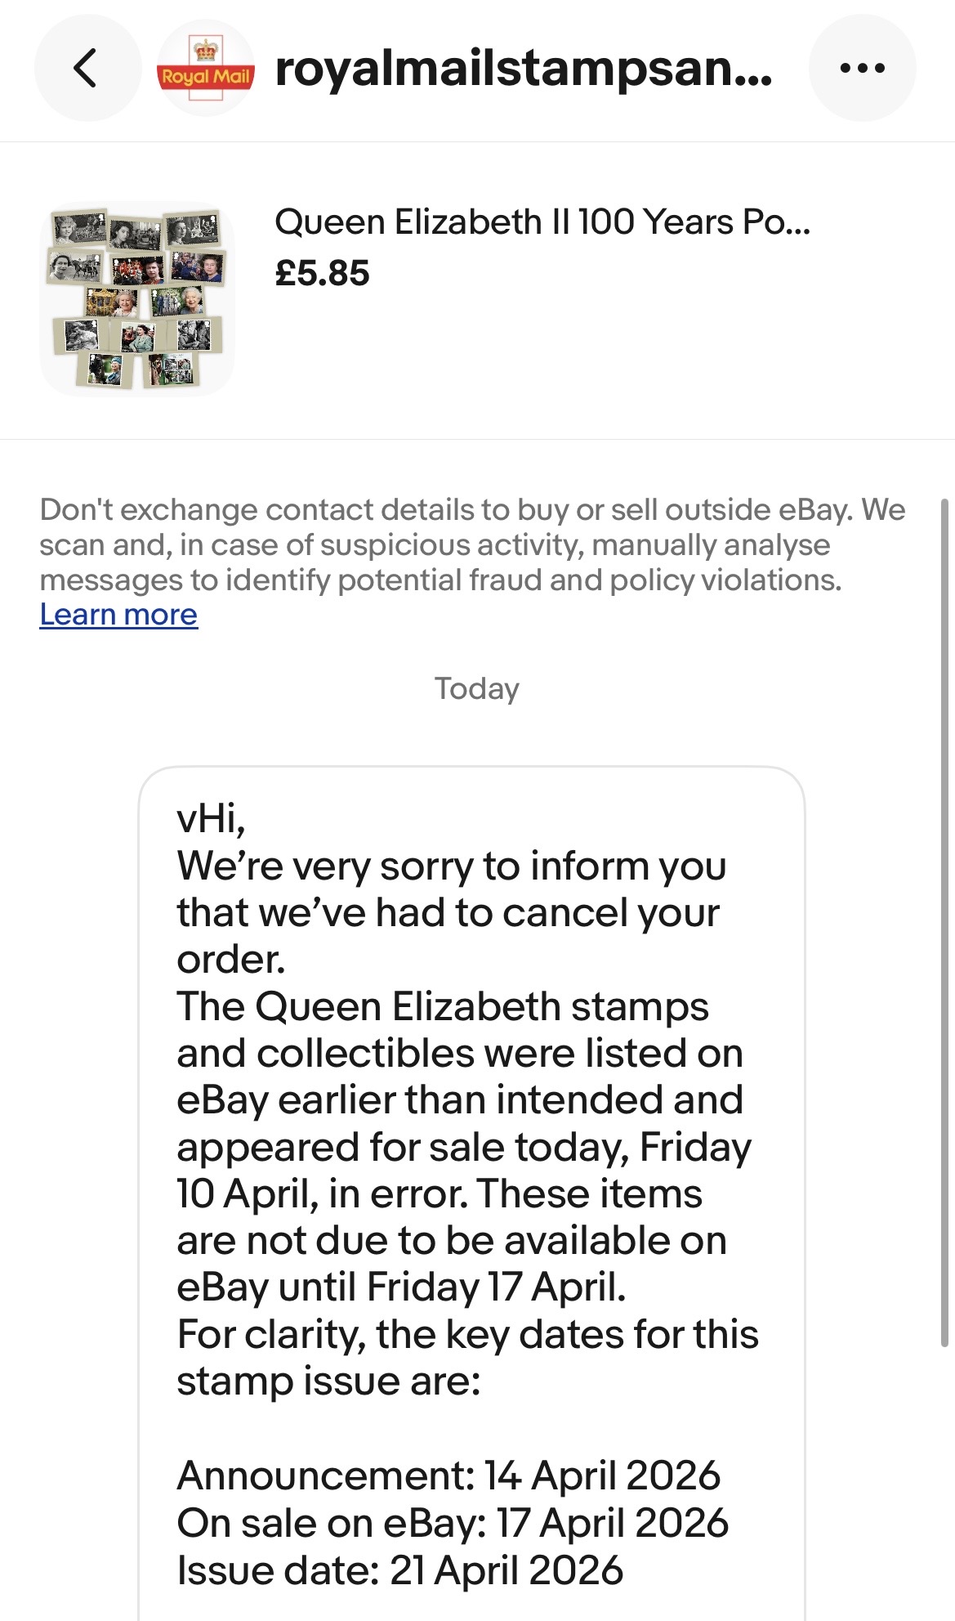Screen dimensions: 955x1621
Task: Tap "The Queen Elizabeth stamps" message line
Action: 442,1006
